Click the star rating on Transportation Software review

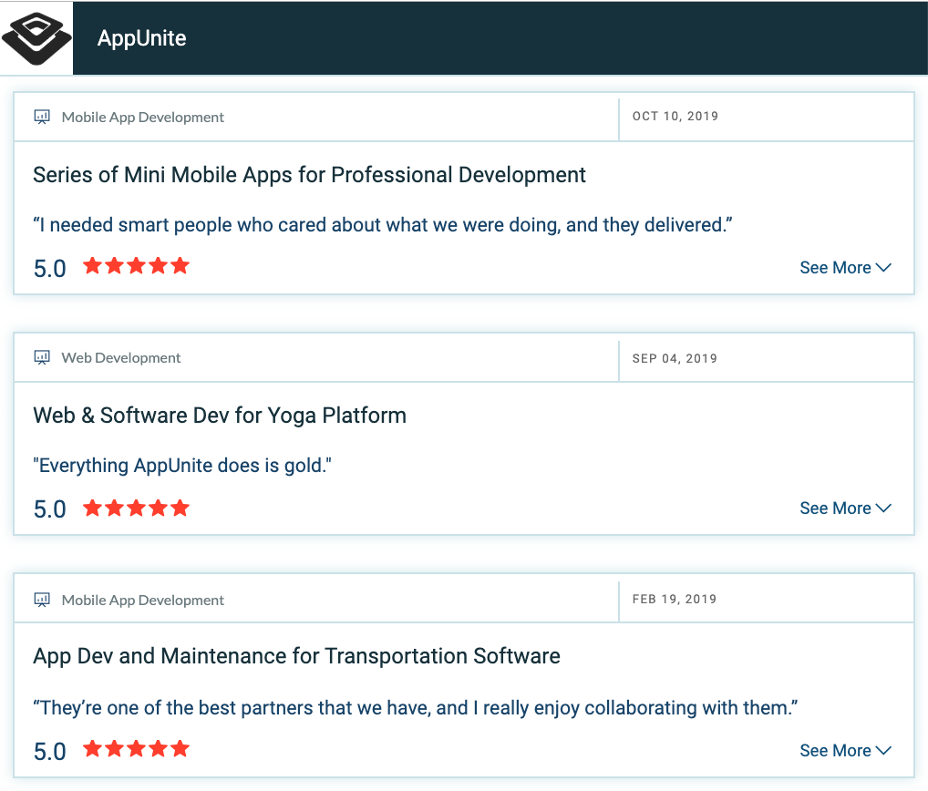[x=136, y=748]
